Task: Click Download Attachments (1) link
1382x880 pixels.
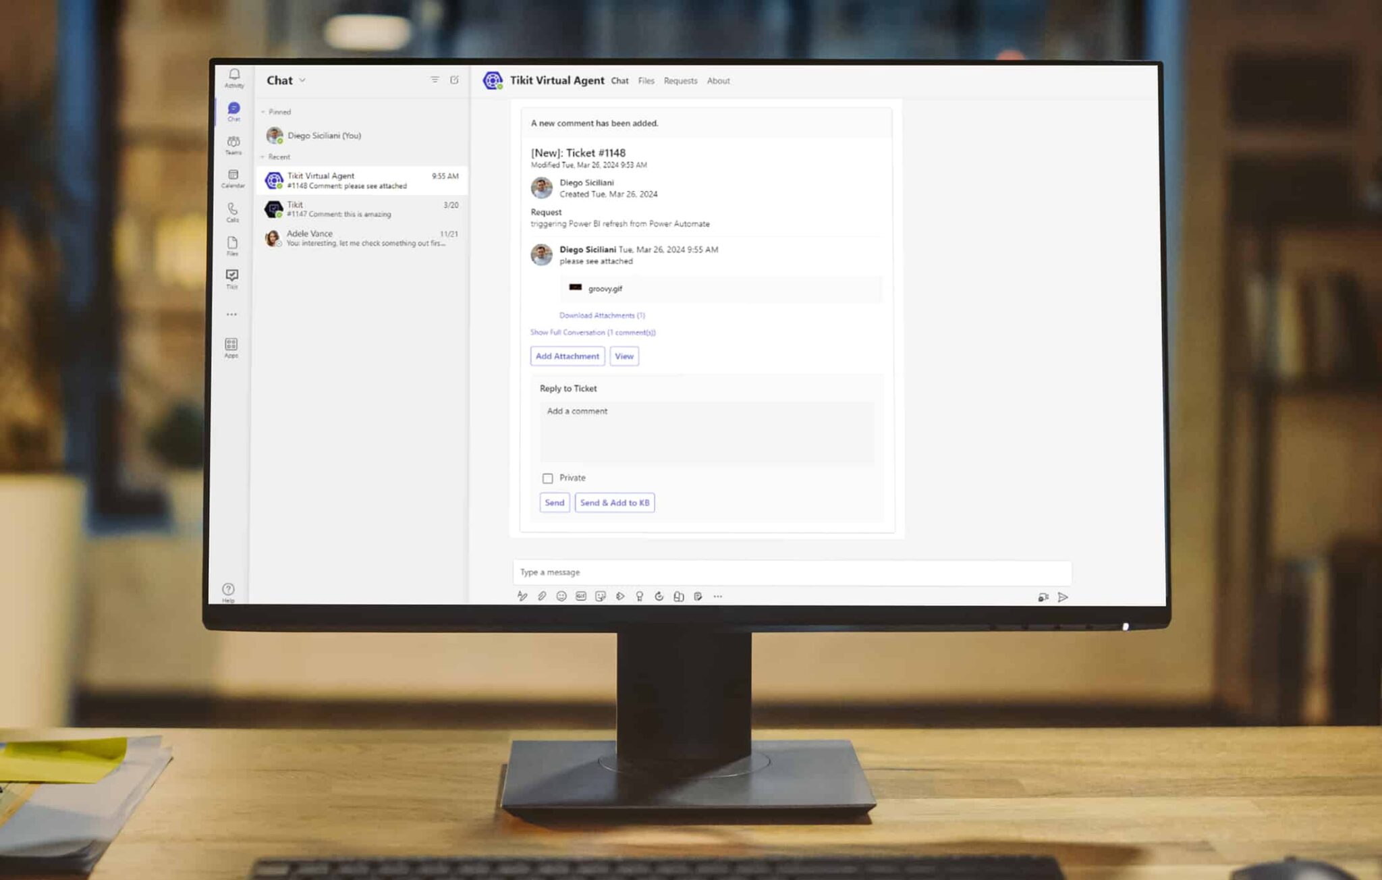Action: click(602, 315)
